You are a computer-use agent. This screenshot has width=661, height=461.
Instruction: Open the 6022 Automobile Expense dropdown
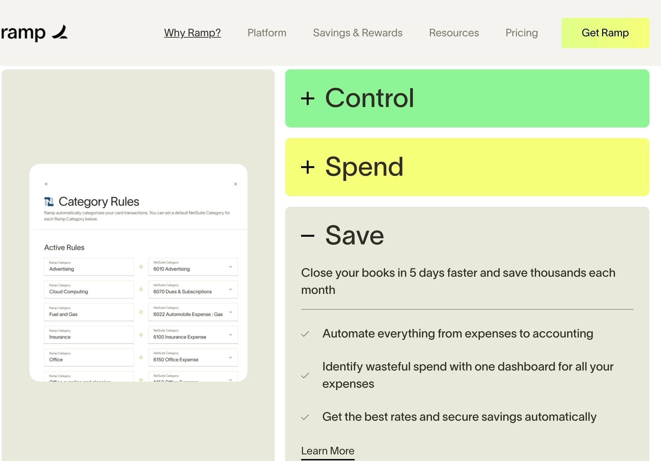193,312
